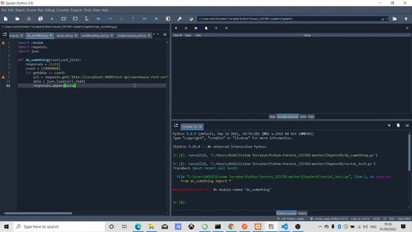This screenshot has width=412, height=232.
Task: Open Microsoft Edge from the taskbar
Action: [x=138, y=226]
